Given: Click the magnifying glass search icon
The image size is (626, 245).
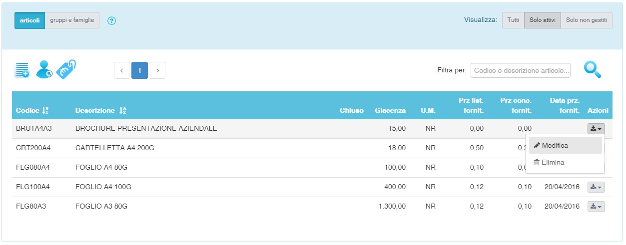Looking at the screenshot, I should click(x=593, y=70).
